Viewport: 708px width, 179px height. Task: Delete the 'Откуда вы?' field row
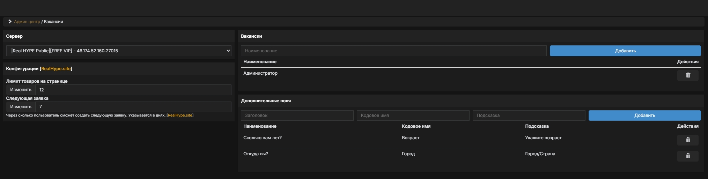coord(687,156)
